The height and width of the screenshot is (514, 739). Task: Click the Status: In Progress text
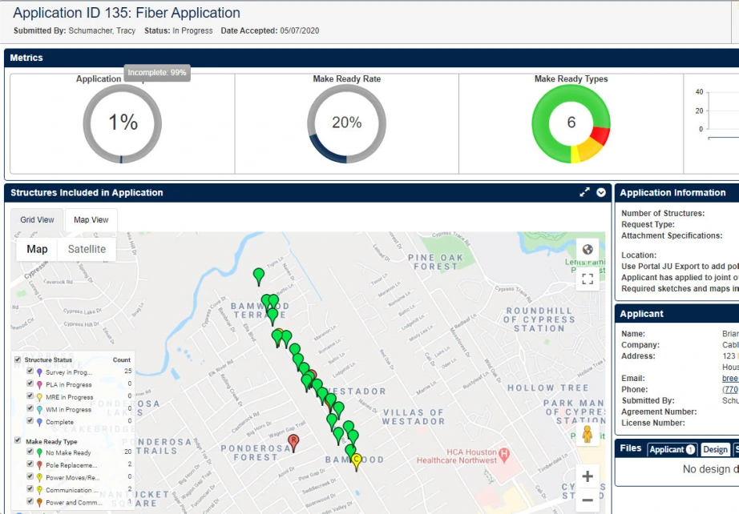coord(178,30)
